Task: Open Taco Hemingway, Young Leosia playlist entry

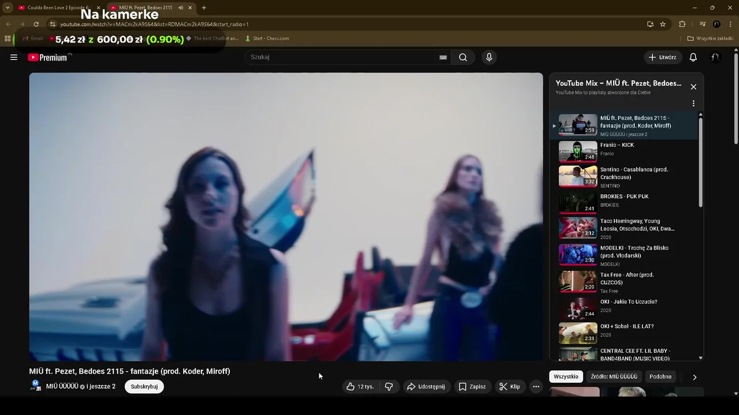Action: coord(624,228)
